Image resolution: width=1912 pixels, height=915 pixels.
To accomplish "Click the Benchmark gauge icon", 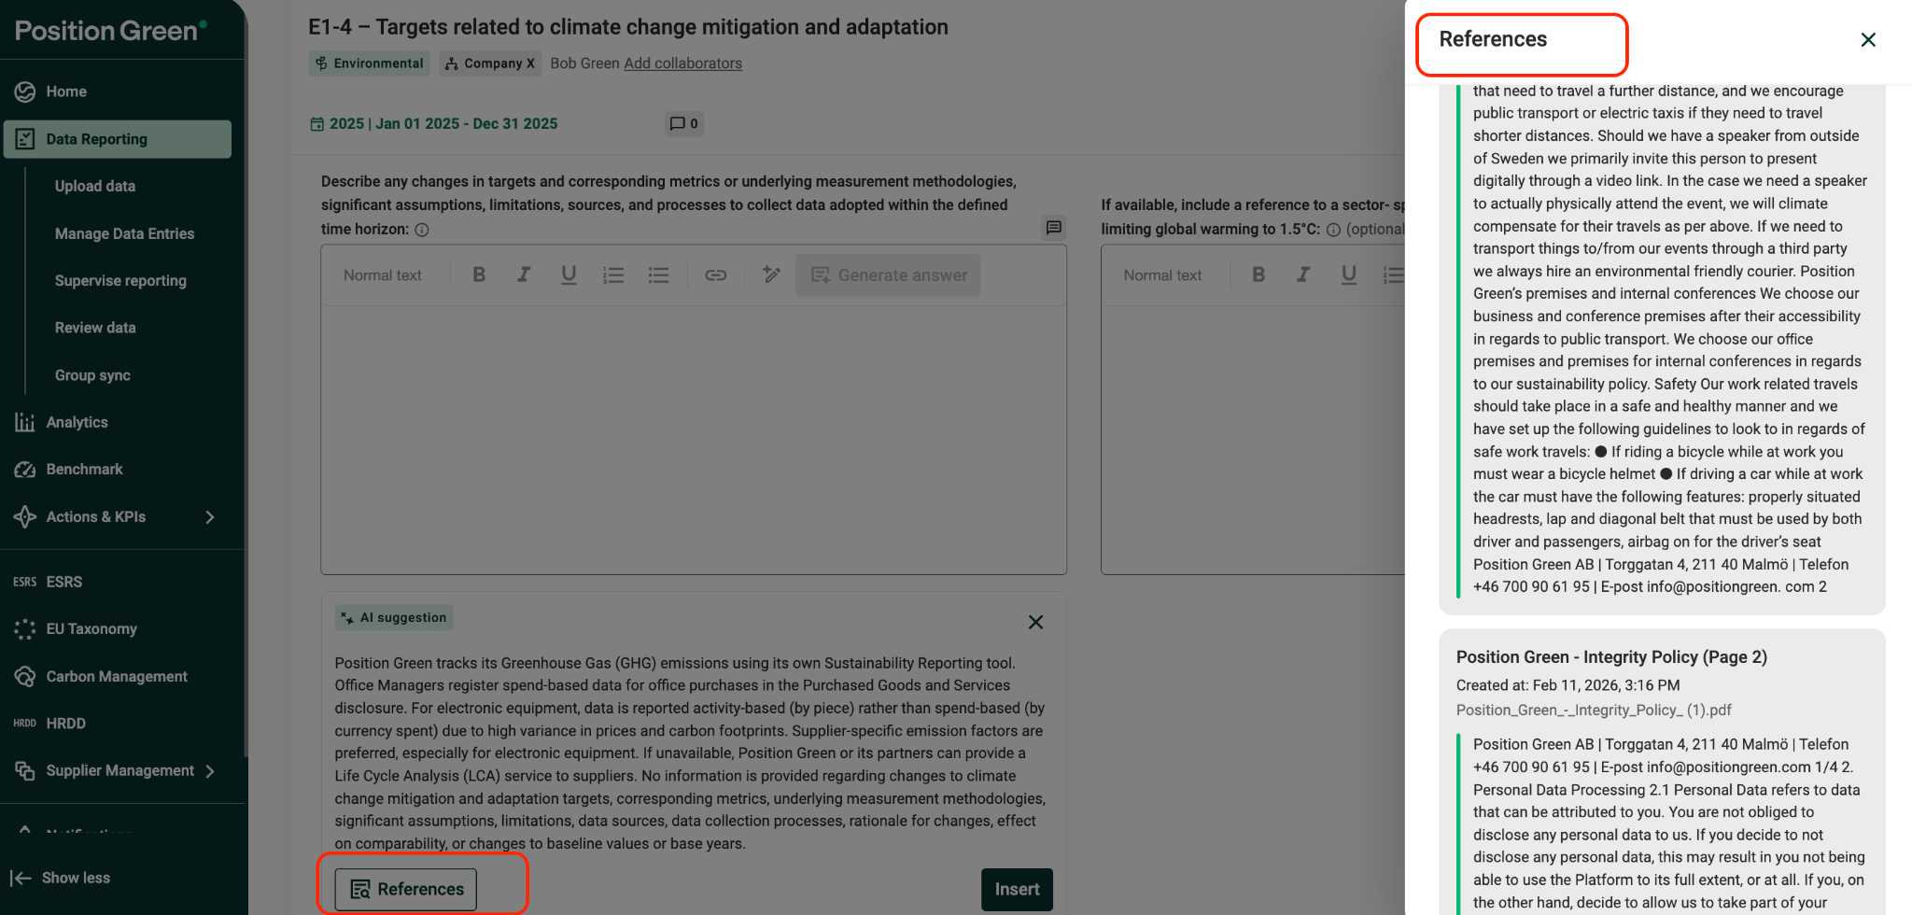I will [24, 470].
